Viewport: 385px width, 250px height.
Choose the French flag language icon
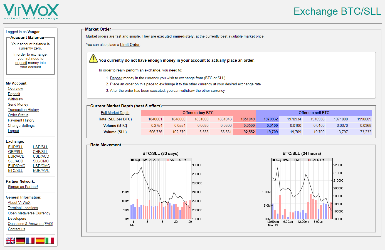coord(30,241)
